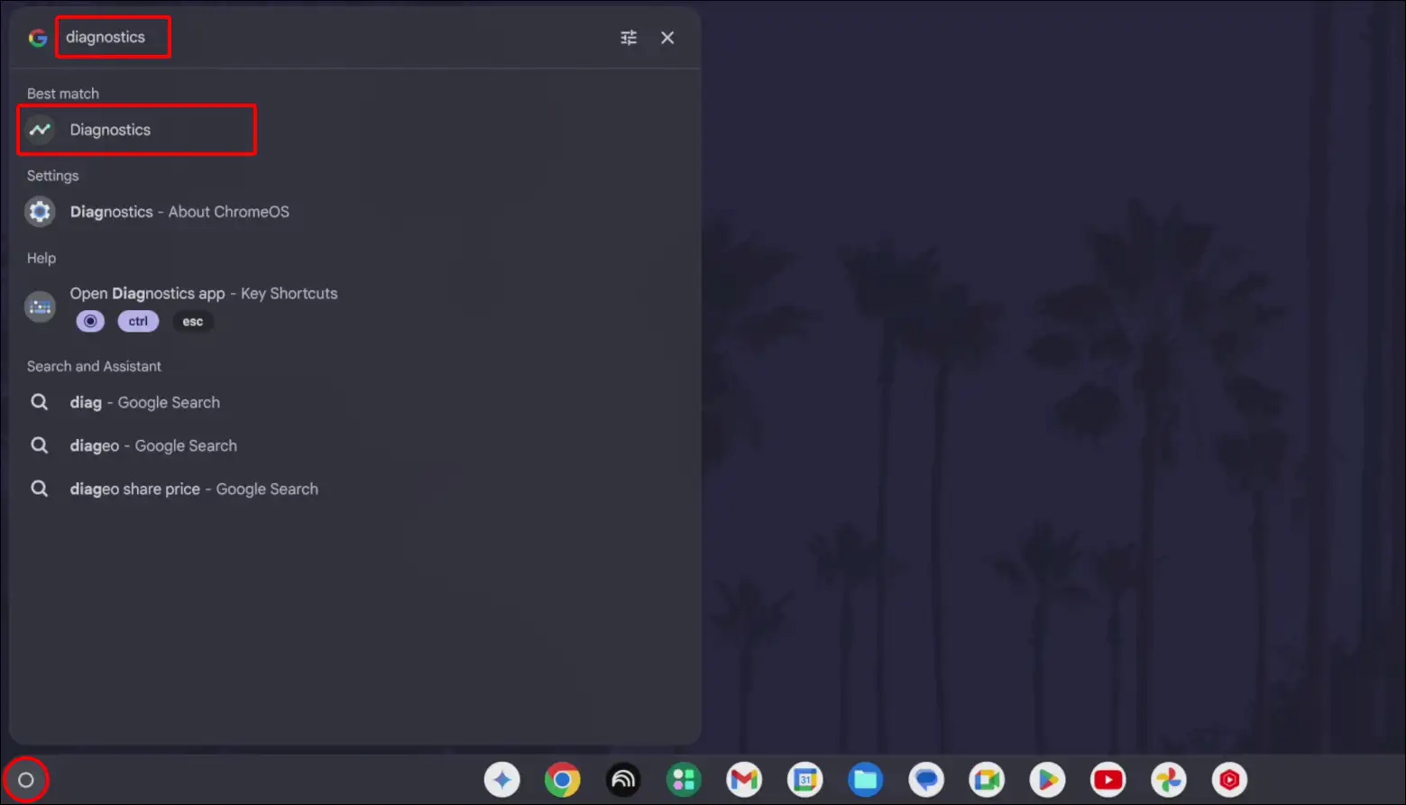Start Google Meet from the shelf

click(986, 779)
